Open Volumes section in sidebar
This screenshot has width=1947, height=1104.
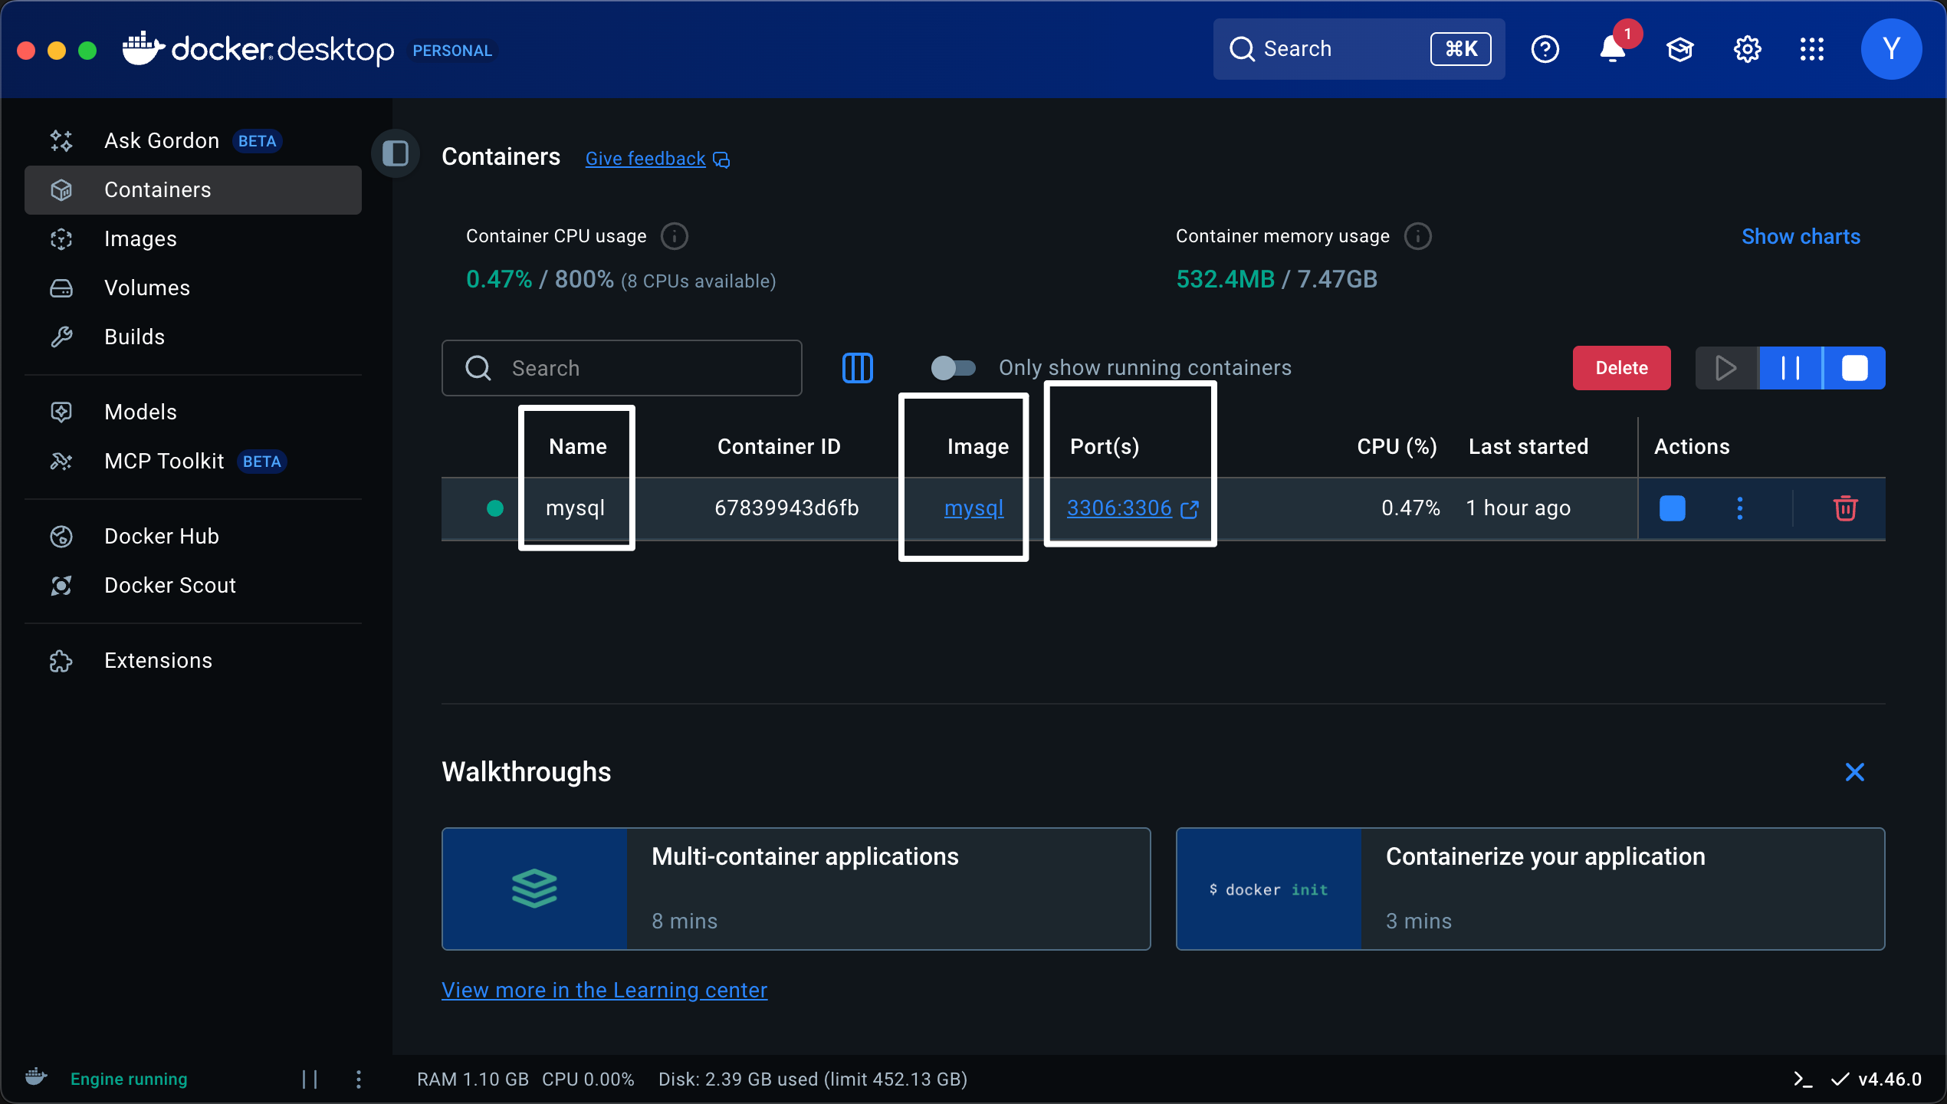146,288
